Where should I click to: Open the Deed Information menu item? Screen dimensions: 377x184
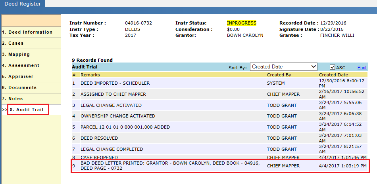click(x=31, y=32)
